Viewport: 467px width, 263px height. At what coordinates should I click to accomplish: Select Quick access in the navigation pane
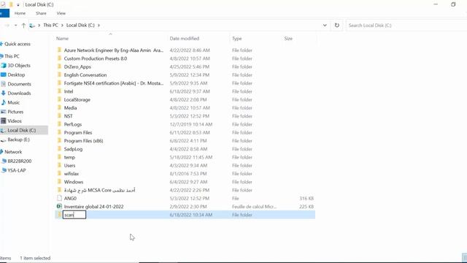18,44
